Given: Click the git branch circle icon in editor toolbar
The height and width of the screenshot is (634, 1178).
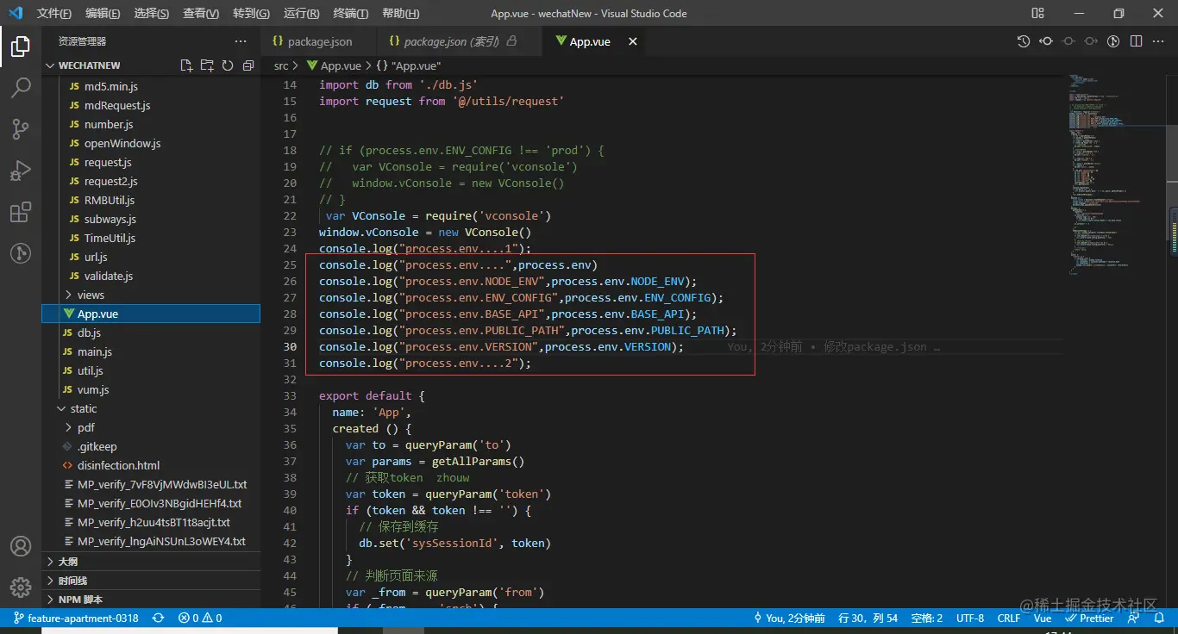Looking at the screenshot, I should [1113, 41].
